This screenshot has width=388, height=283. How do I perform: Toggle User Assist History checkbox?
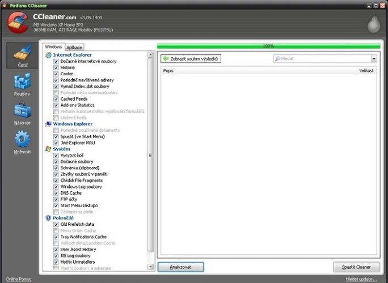coord(56,250)
